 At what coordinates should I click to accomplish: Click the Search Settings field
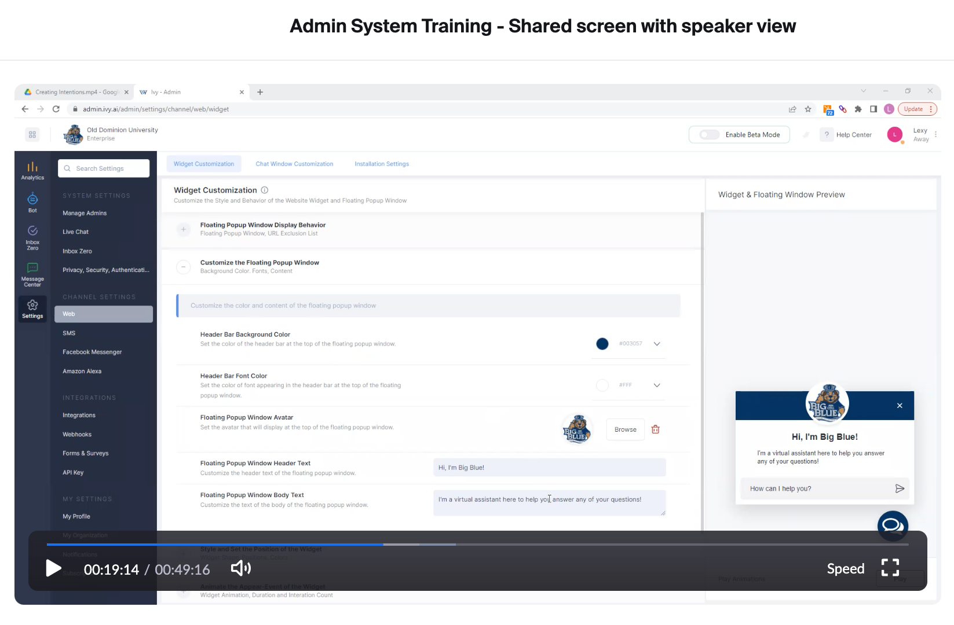pyautogui.click(x=104, y=168)
